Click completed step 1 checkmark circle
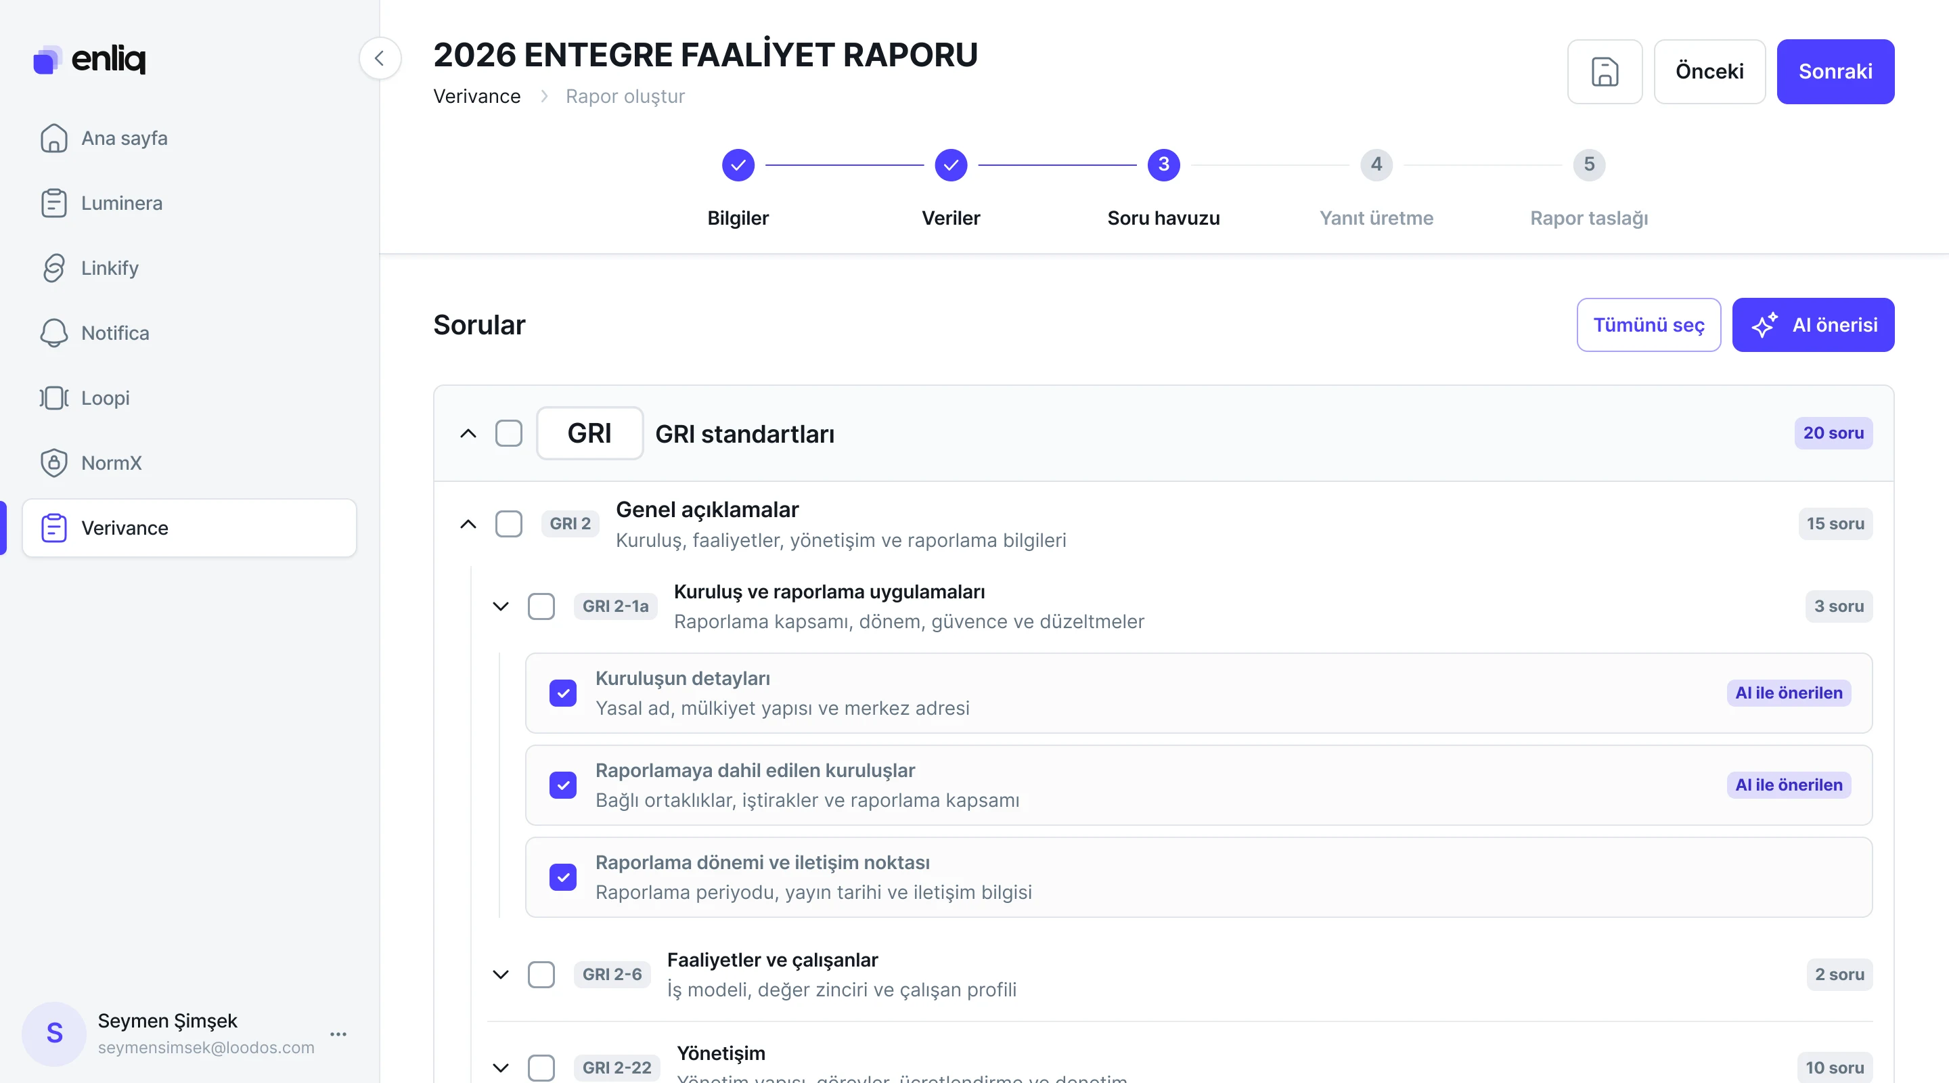Image resolution: width=1949 pixels, height=1083 pixels. pyautogui.click(x=738, y=165)
